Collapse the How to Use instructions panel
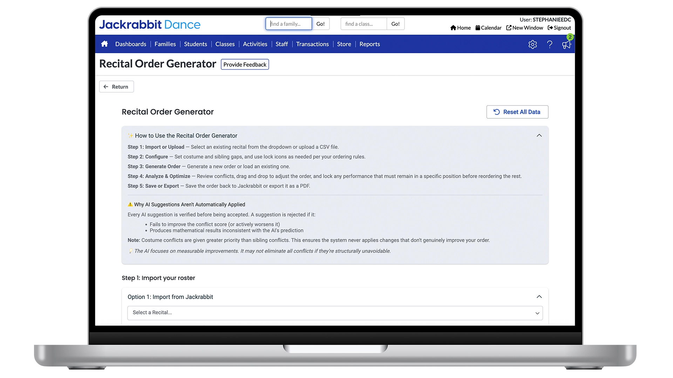Viewport: 673px width, 378px height. click(539, 135)
